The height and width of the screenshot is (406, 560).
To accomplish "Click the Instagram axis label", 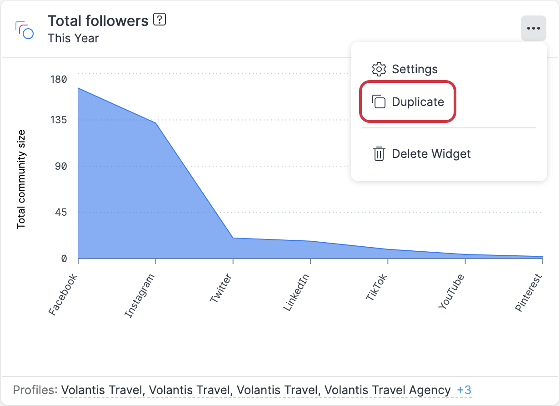I will click(140, 296).
